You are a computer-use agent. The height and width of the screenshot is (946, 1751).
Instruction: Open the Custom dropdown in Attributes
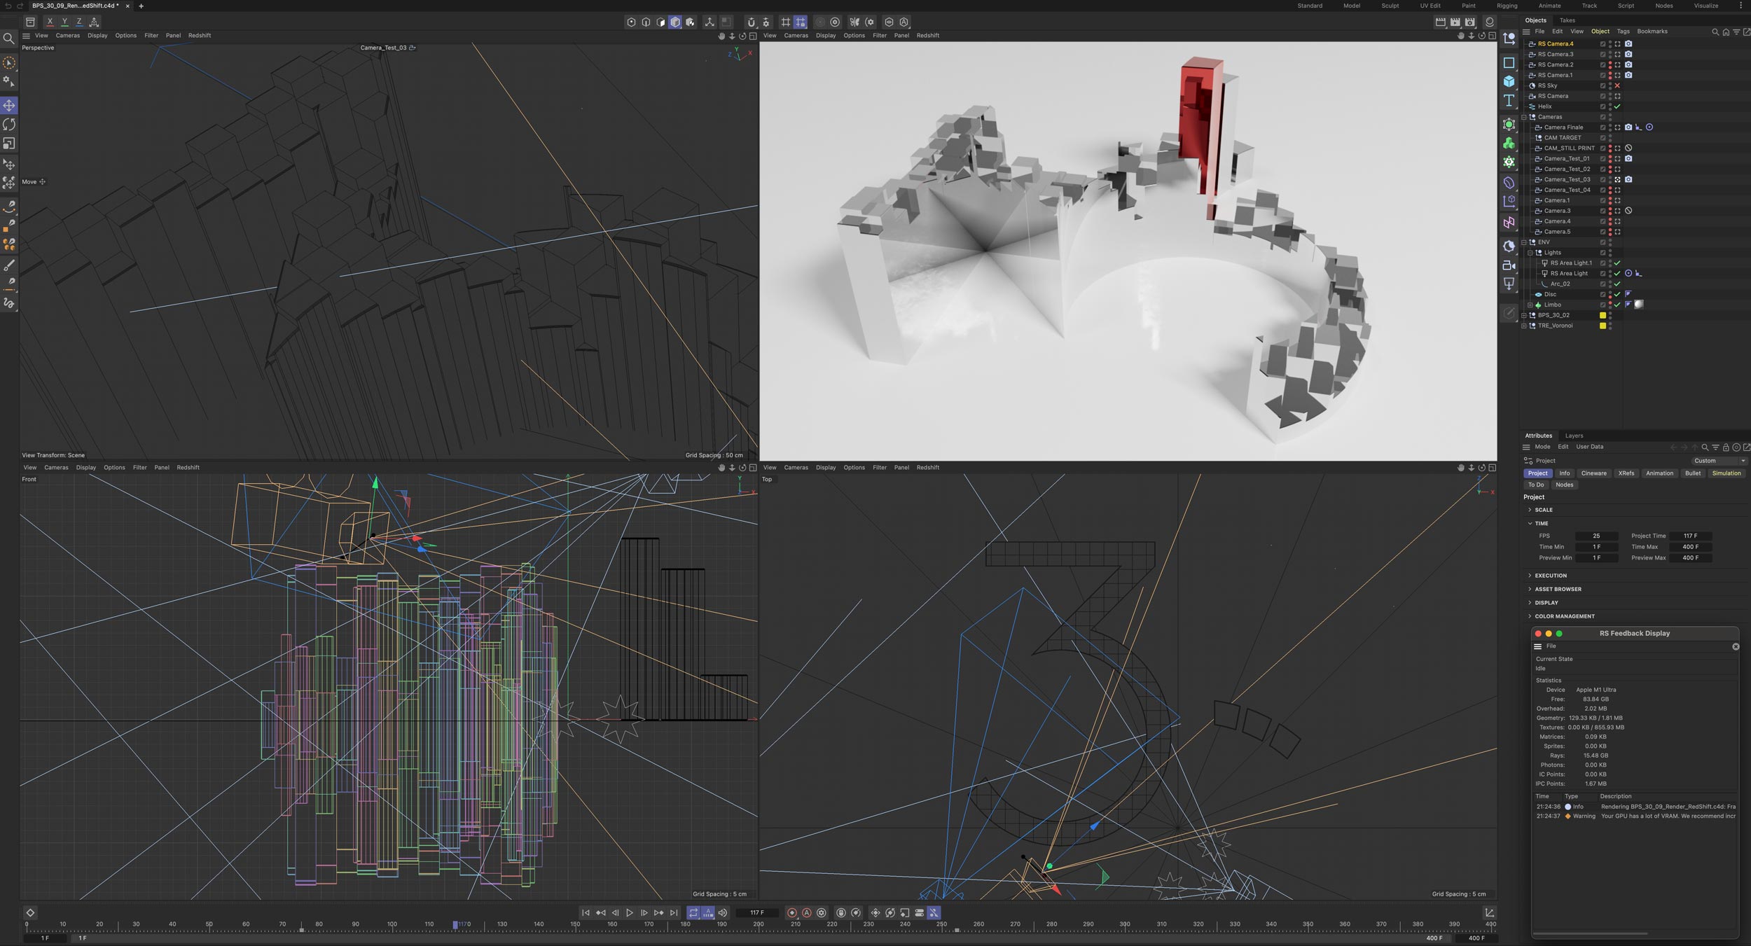[x=1718, y=461]
